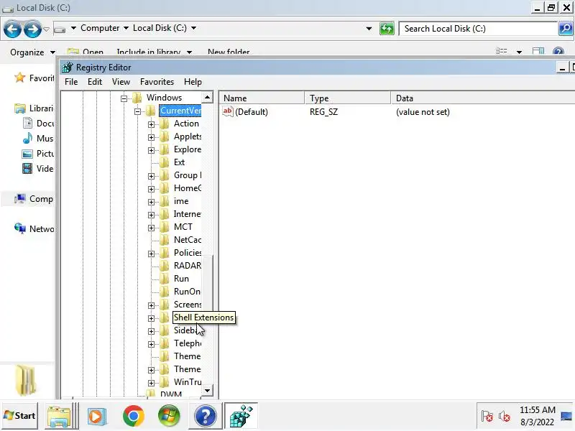Open the Start menu
575x431 pixels.
pos(20,416)
